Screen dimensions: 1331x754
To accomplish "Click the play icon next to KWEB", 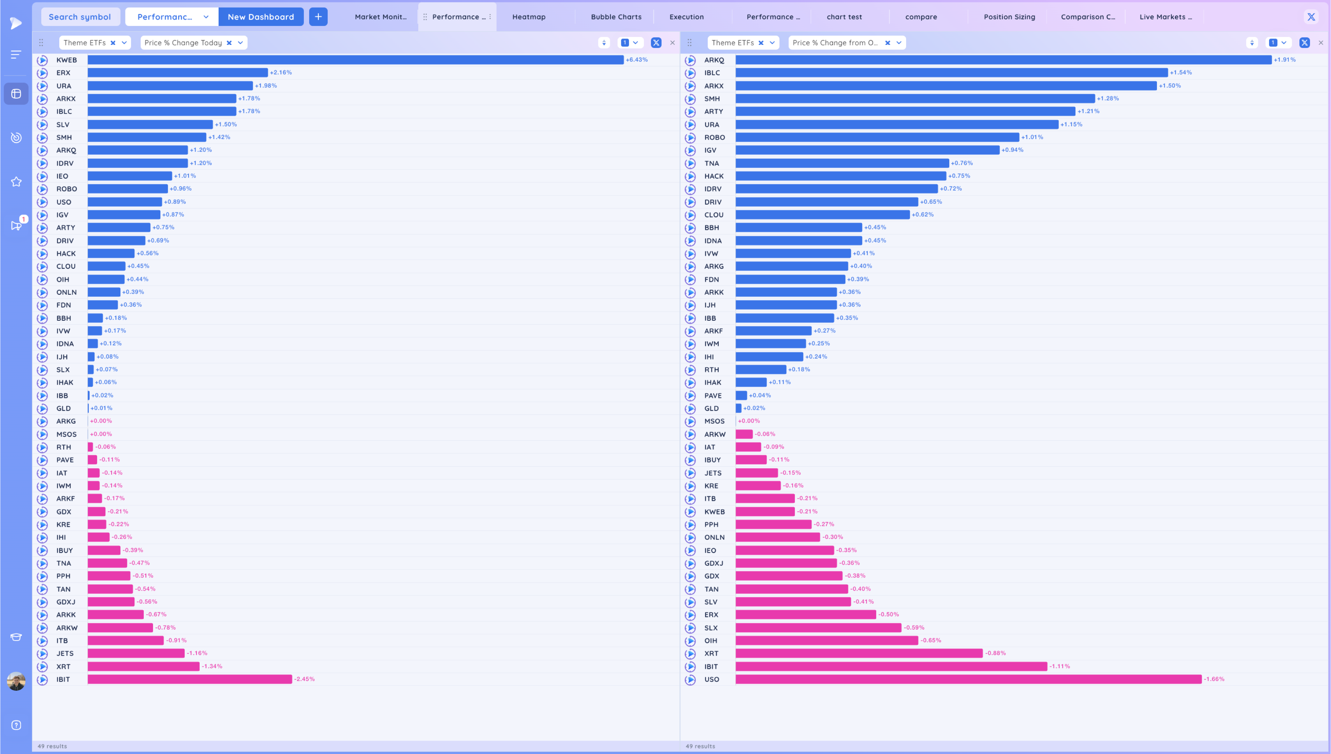I will (x=43, y=60).
